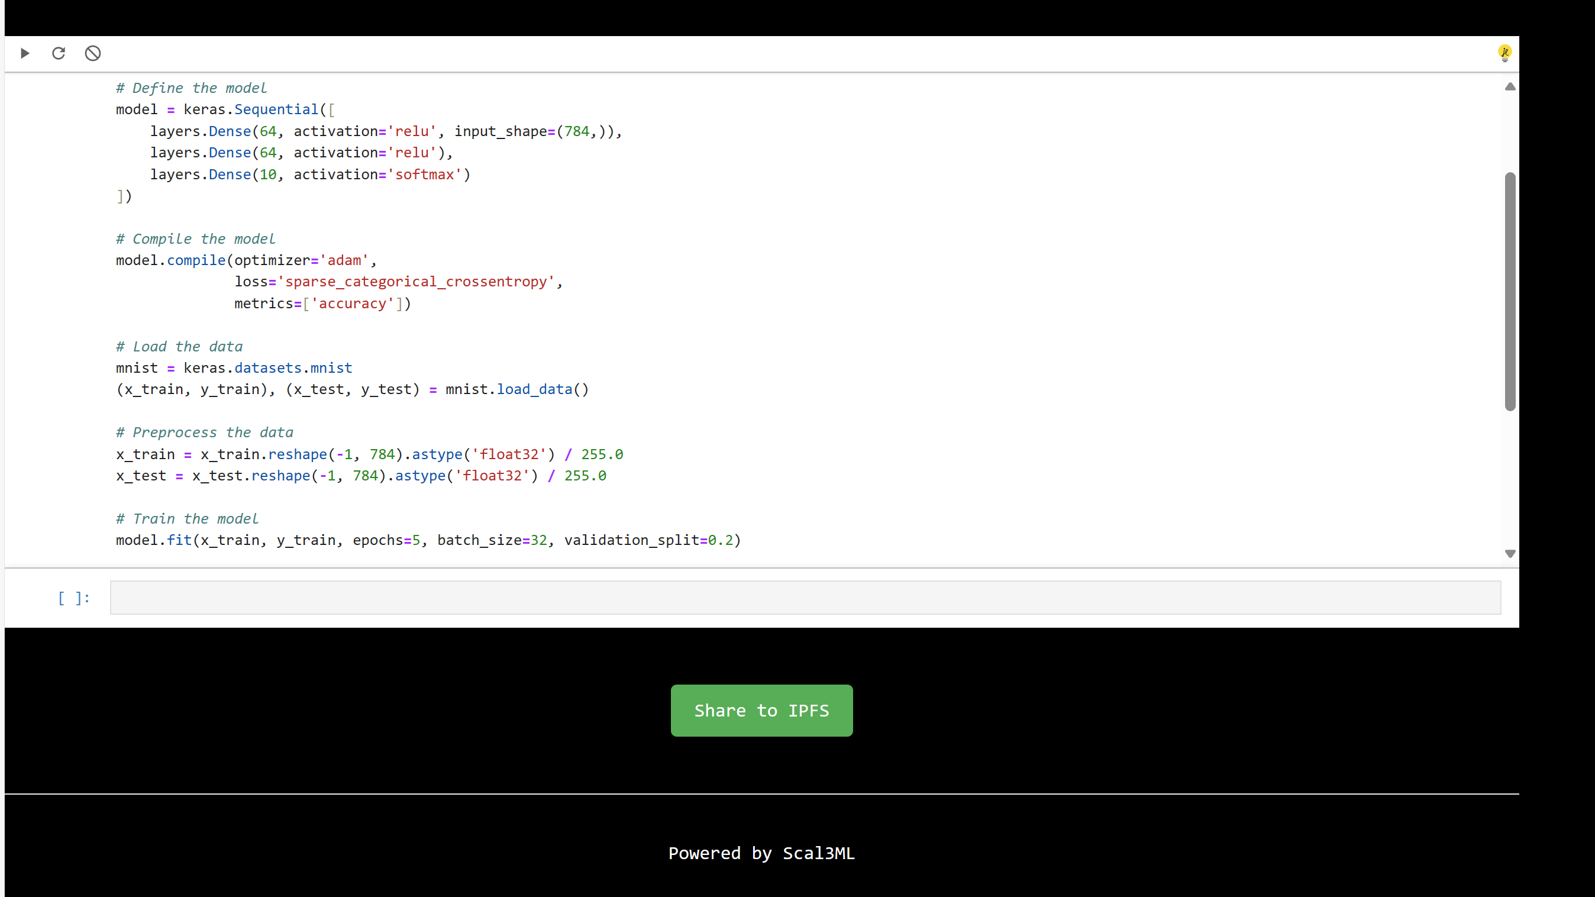Click the "Powered by Scal3ML" footer text
The width and height of the screenshot is (1595, 897).
pyautogui.click(x=761, y=853)
